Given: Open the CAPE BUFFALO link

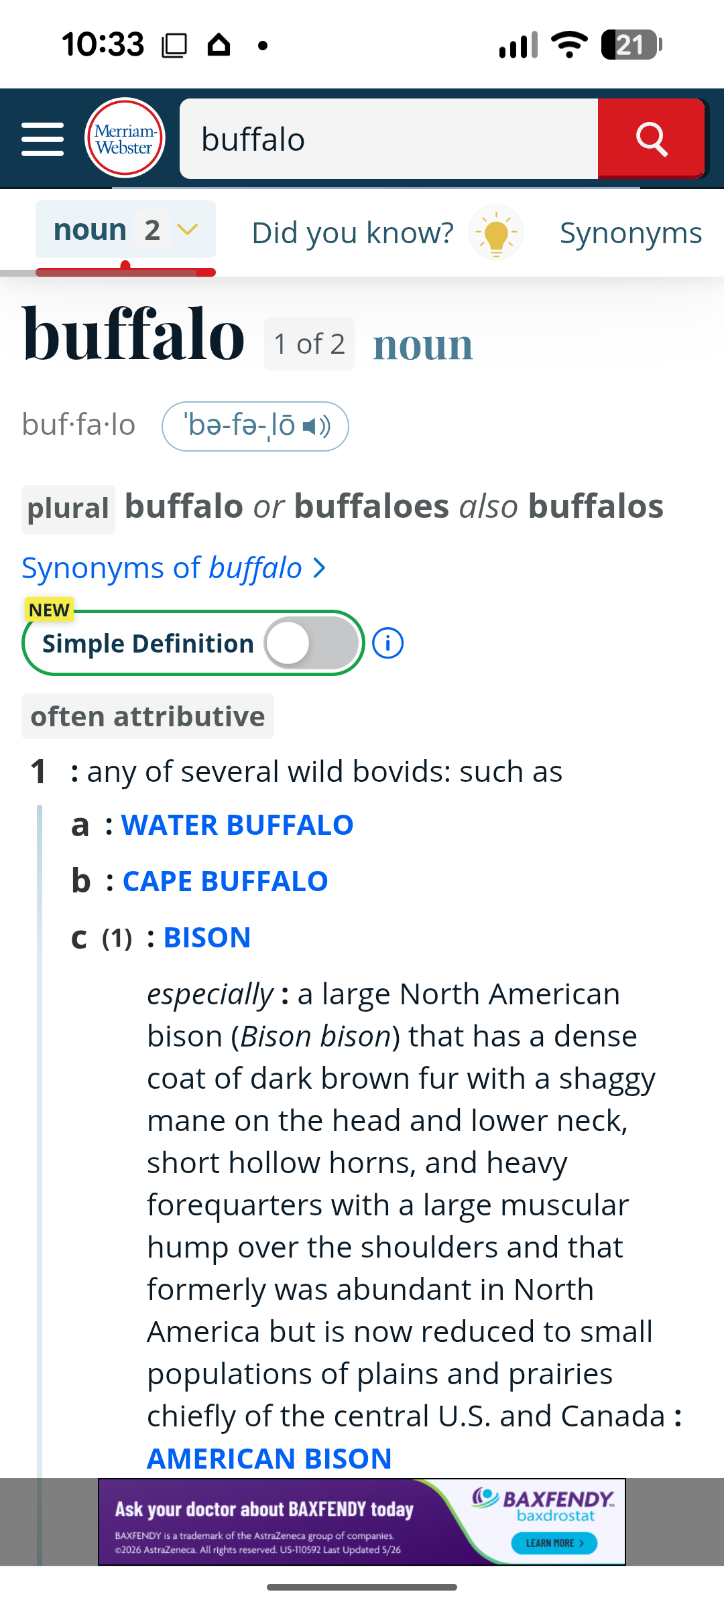Looking at the screenshot, I should point(225,881).
